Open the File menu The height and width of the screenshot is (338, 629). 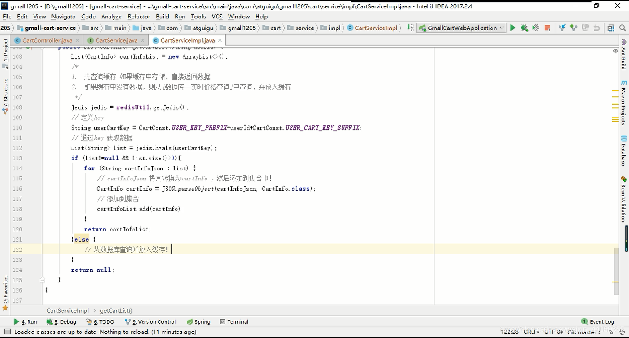pos(7,17)
